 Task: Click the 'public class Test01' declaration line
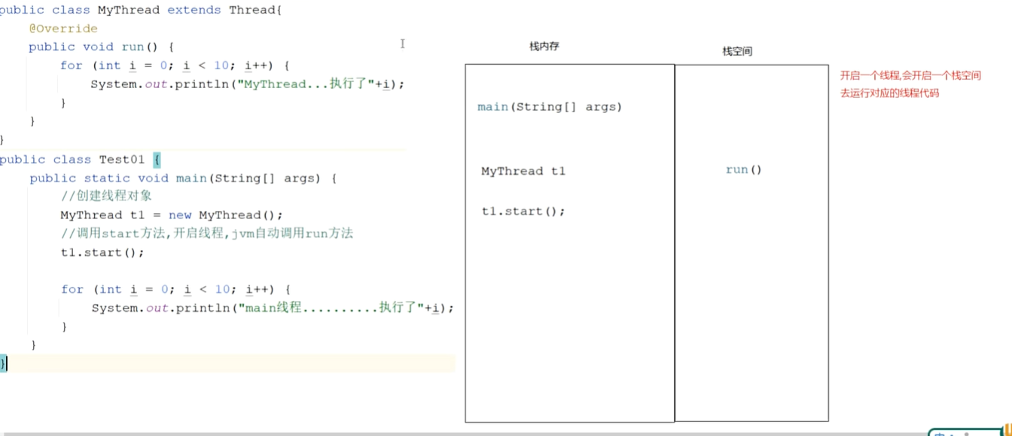pyautogui.click(x=81, y=160)
